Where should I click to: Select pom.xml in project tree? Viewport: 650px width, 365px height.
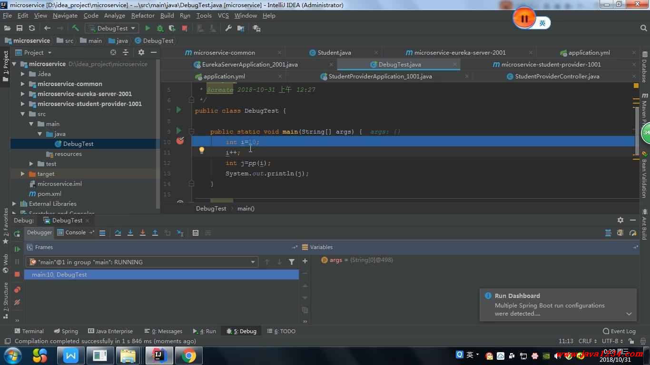[x=49, y=193]
